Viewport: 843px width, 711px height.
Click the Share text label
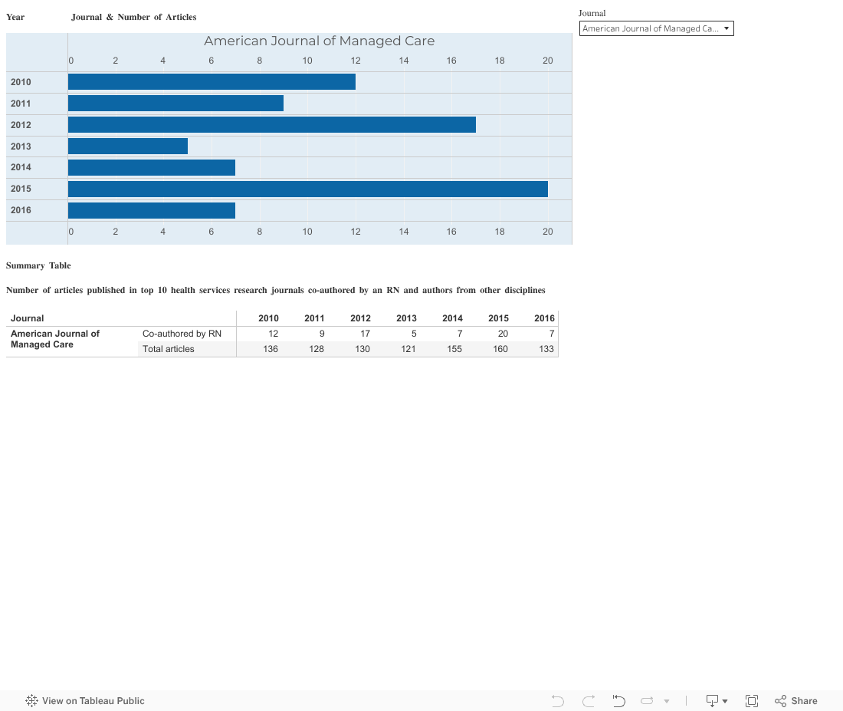804,701
